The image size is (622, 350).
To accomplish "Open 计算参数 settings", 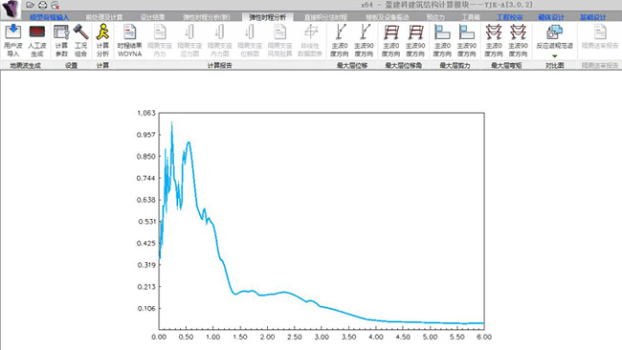I will click(61, 40).
